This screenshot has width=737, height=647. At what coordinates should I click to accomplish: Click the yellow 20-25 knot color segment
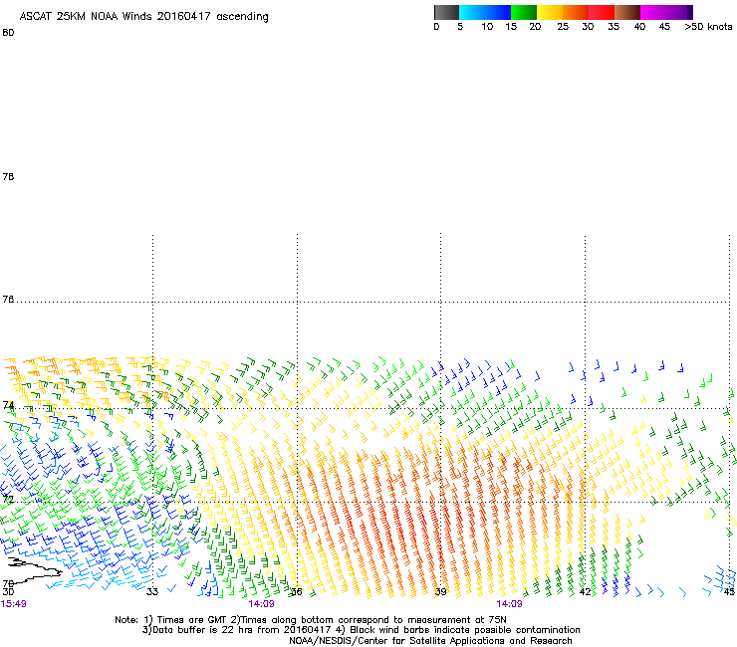[x=550, y=12]
